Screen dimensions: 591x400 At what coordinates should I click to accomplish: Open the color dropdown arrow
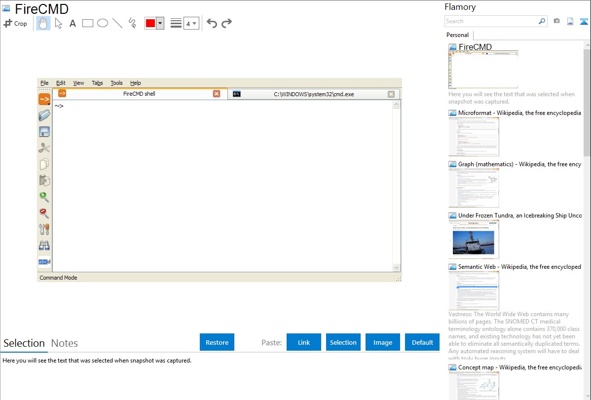pyautogui.click(x=160, y=23)
